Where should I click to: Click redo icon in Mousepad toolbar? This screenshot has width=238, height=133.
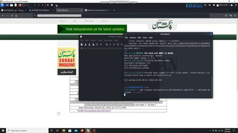click(x=110, y=44)
